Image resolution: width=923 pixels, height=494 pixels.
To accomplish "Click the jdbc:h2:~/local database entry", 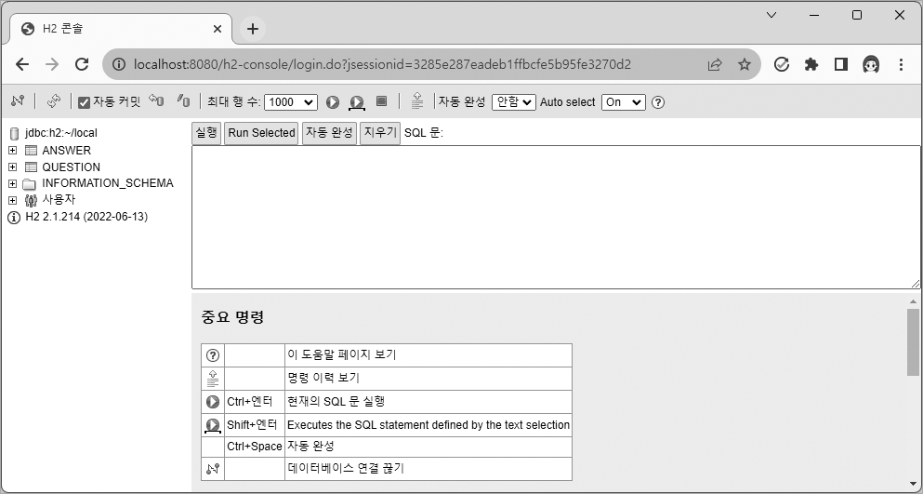I will pyautogui.click(x=61, y=133).
